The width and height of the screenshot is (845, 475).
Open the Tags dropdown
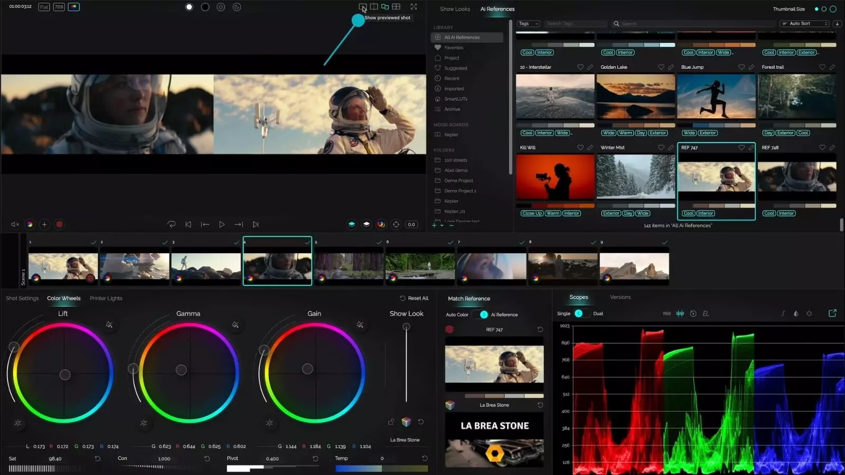528,24
